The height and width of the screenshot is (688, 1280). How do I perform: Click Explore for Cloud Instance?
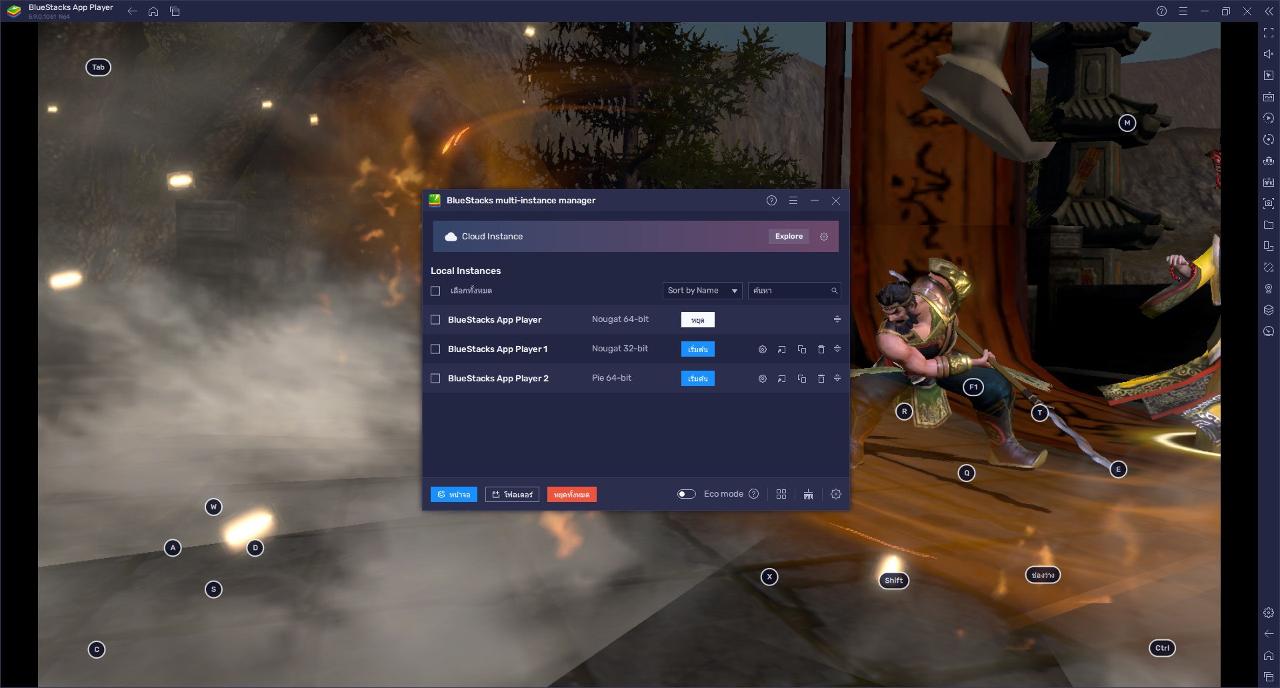tap(789, 237)
